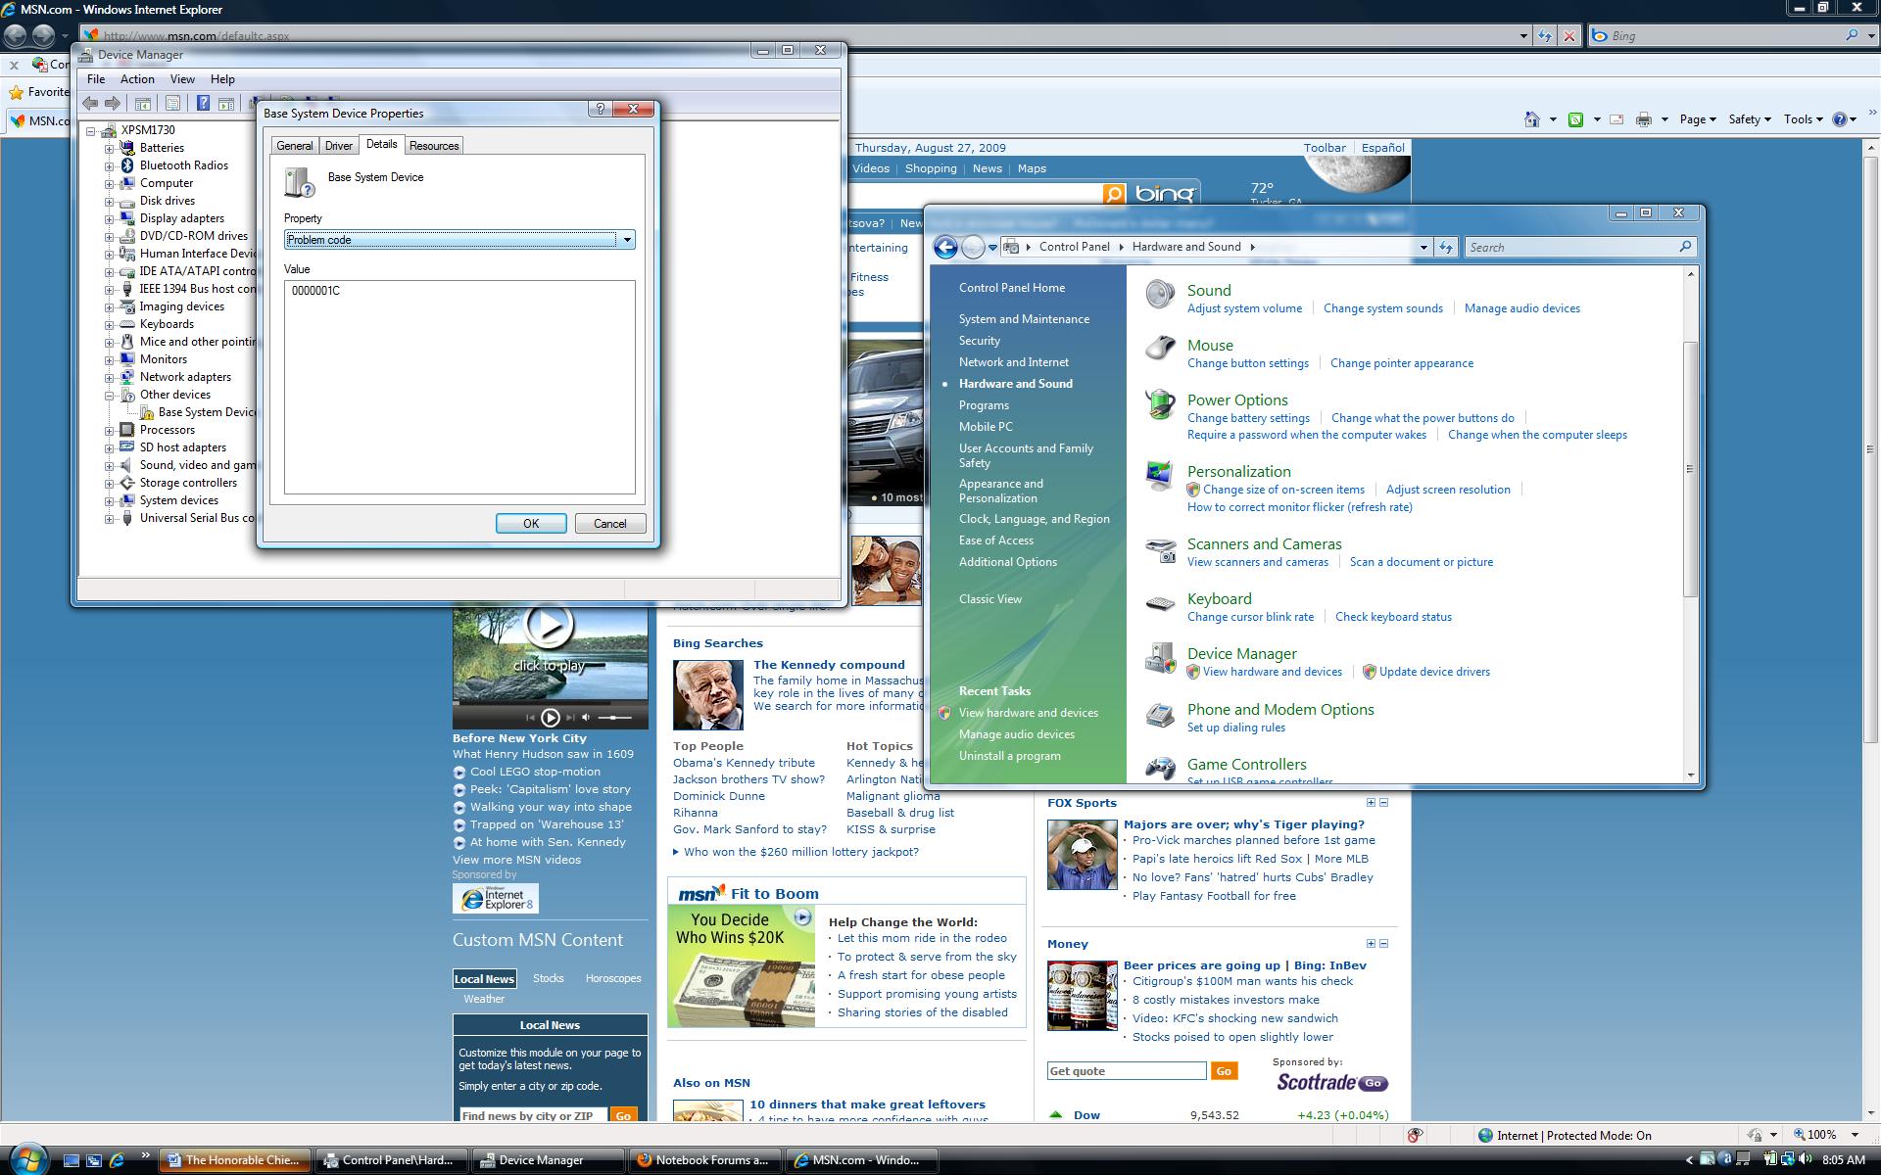Click the green RSS feeds icon in IE
Viewport: 1881px width, 1175px height.
tap(1575, 119)
